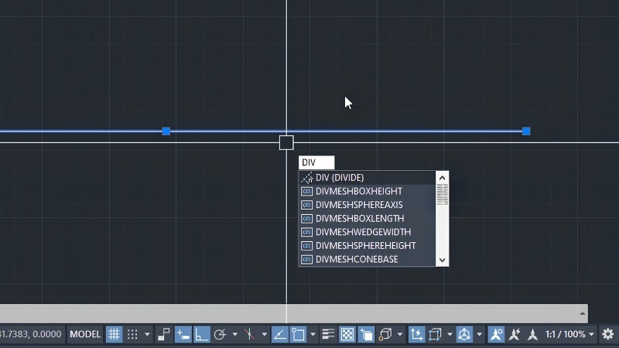Toggle the gizmo icon
619x348 pixels.
tap(464, 335)
